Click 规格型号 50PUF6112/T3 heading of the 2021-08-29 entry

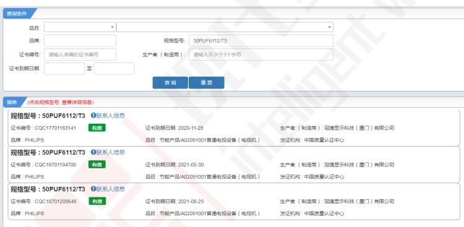click(x=48, y=189)
